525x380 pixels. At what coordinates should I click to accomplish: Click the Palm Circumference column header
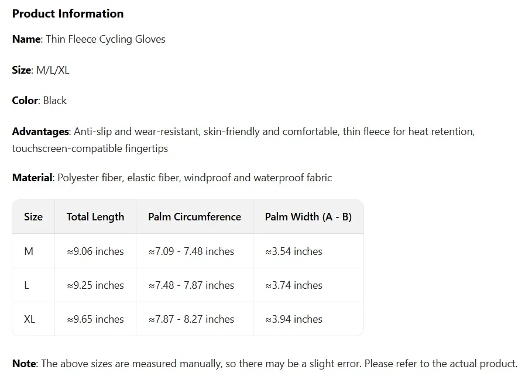(194, 217)
